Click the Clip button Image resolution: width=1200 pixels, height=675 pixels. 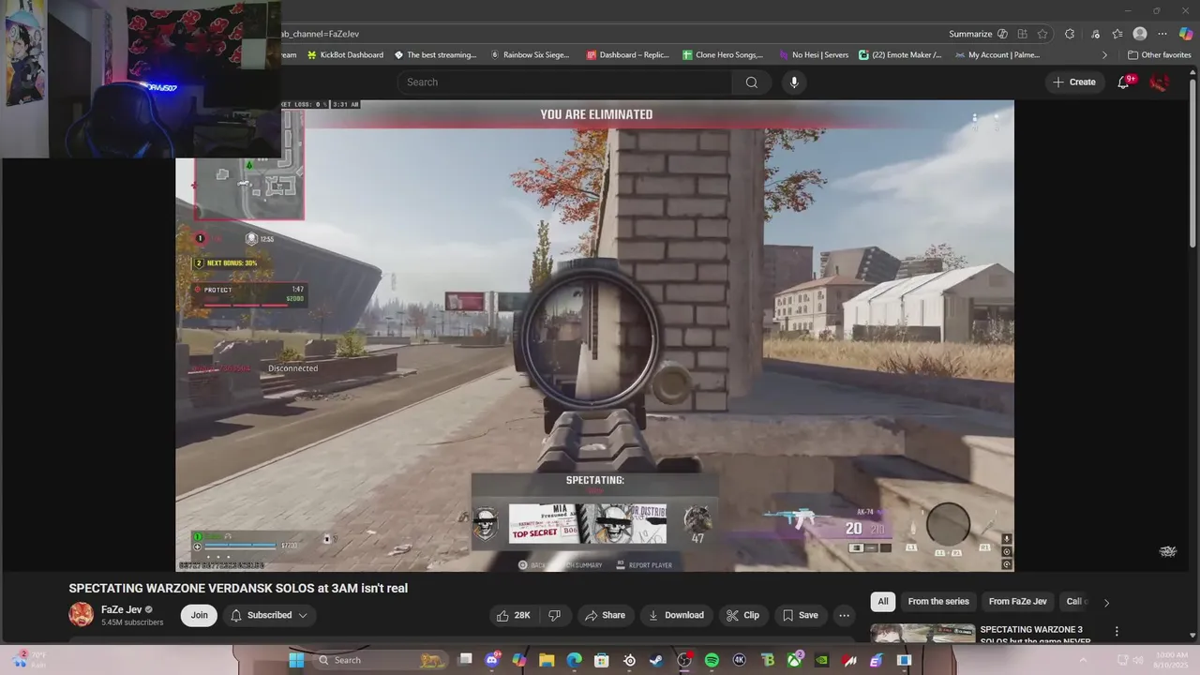[x=742, y=615]
